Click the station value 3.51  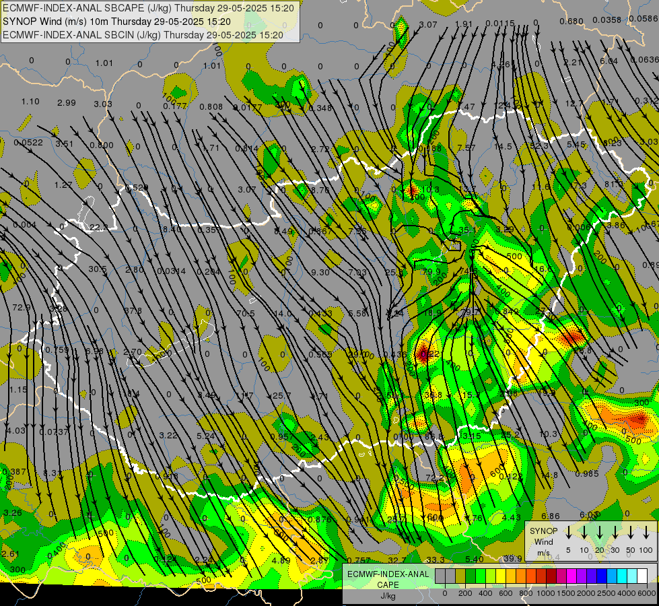(x=65, y=144)
